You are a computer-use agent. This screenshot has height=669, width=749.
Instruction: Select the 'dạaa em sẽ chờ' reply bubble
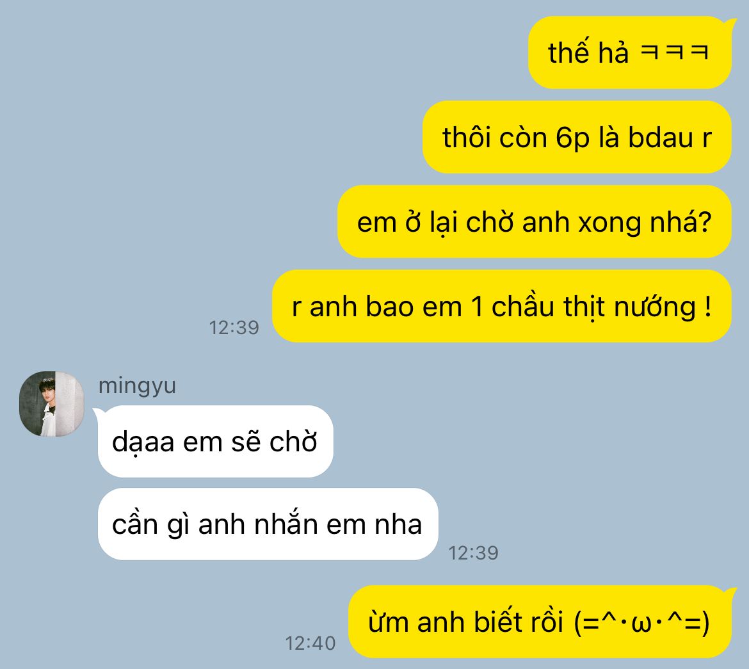pos(216,442)
